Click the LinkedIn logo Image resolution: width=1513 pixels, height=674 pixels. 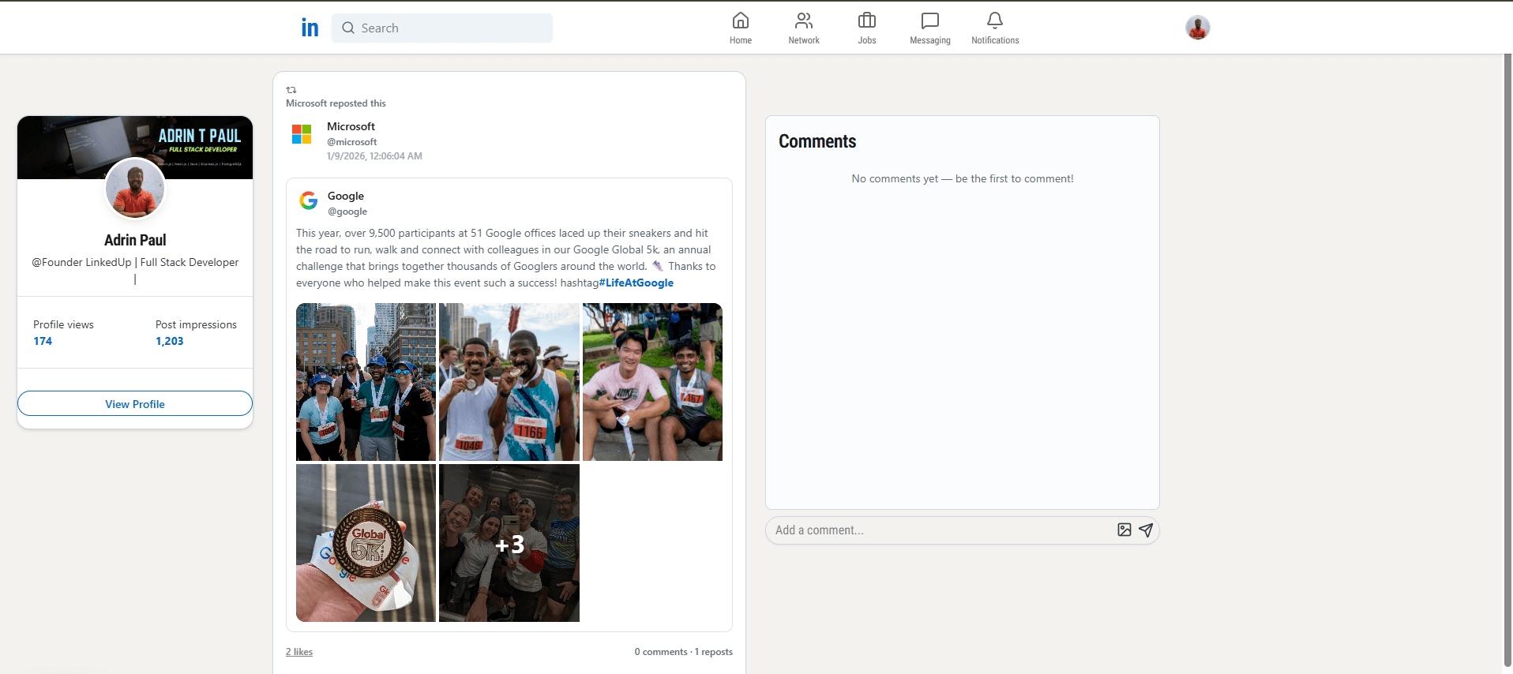(x=310, y=28)
